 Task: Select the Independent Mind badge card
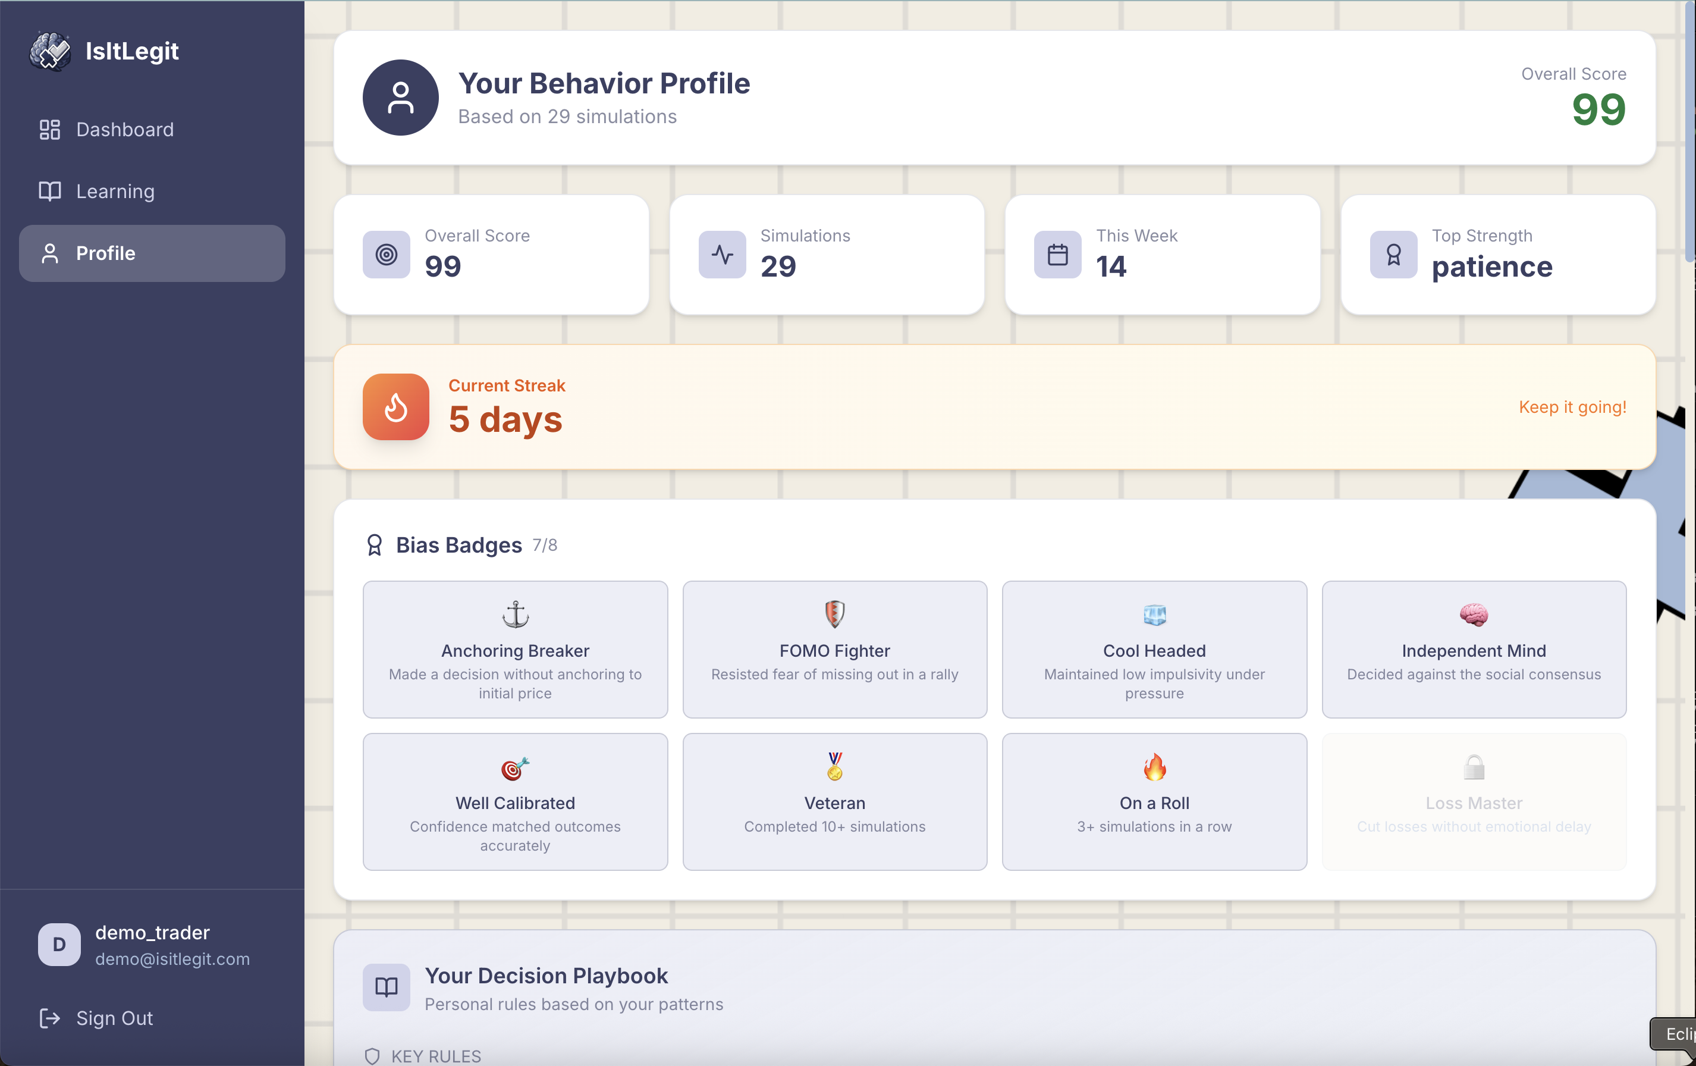[1474, 649]
